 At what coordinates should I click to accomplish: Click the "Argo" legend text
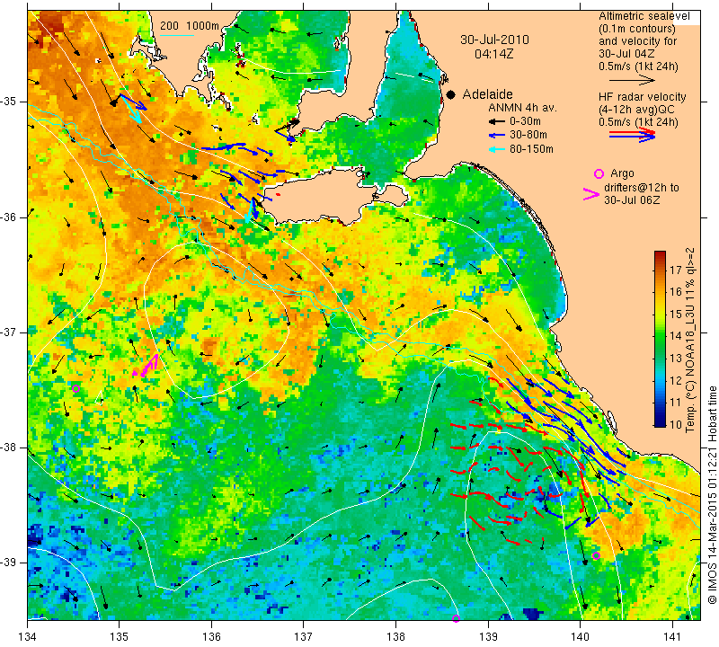click(x=622, y=173)
